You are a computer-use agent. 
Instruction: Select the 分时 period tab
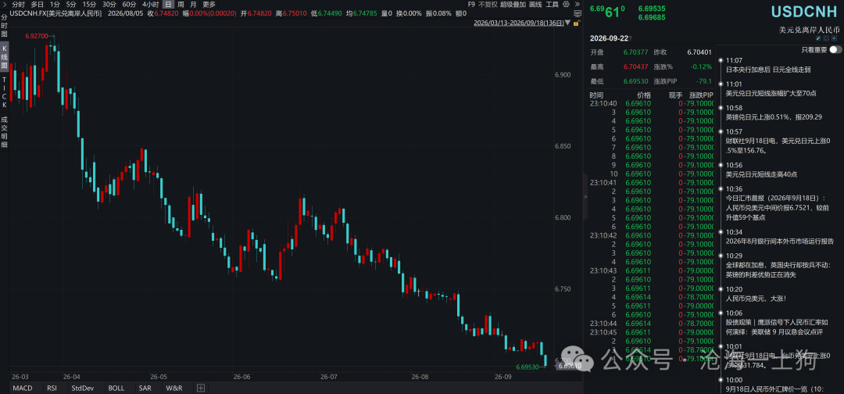pyautogui.click(x=18, y=4)
